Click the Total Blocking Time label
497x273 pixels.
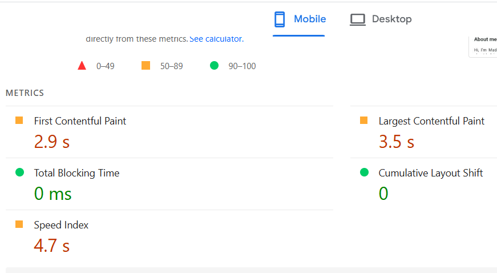click(76, 173)
